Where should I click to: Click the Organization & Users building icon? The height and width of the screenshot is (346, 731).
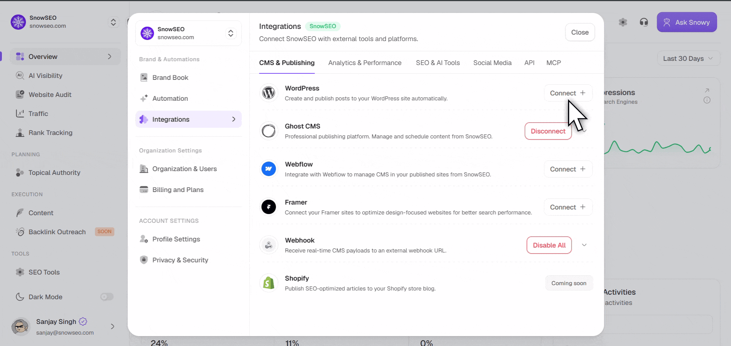[x=144, y=169]
